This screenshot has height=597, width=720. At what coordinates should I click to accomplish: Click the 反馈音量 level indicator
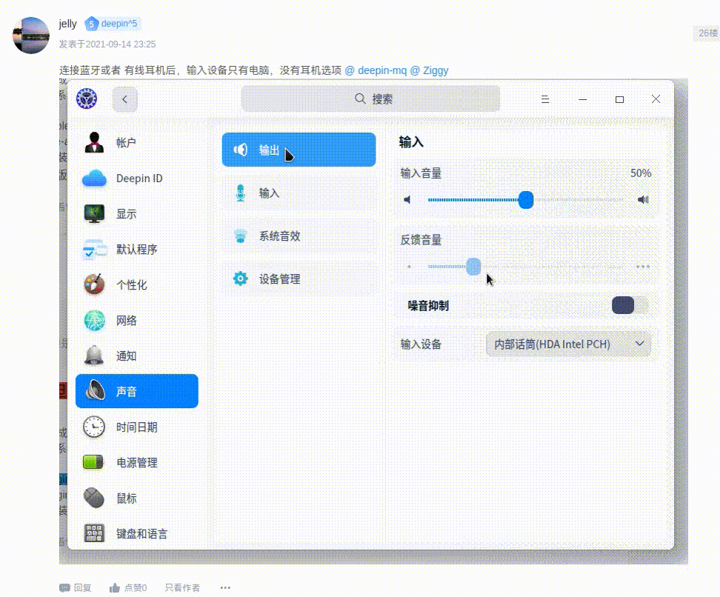473,267
